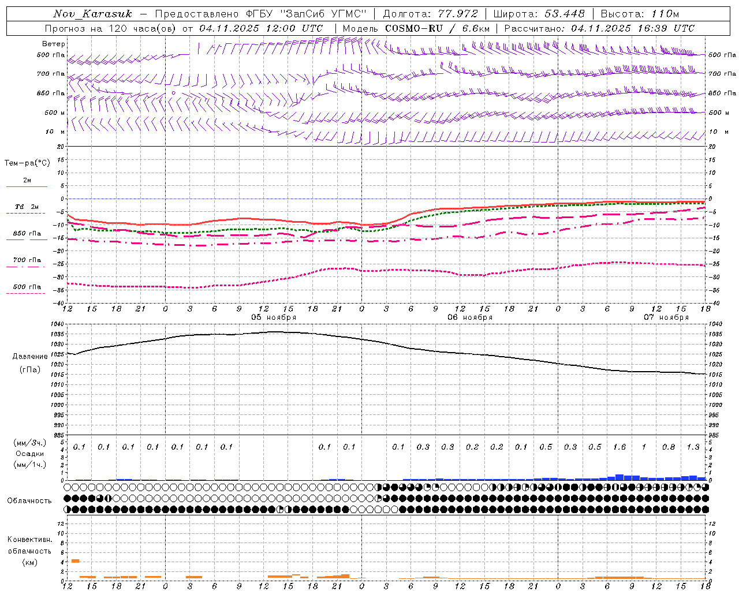Click the "Облачность" cloud cover label
739x591 pixels.
click(29, 501)
